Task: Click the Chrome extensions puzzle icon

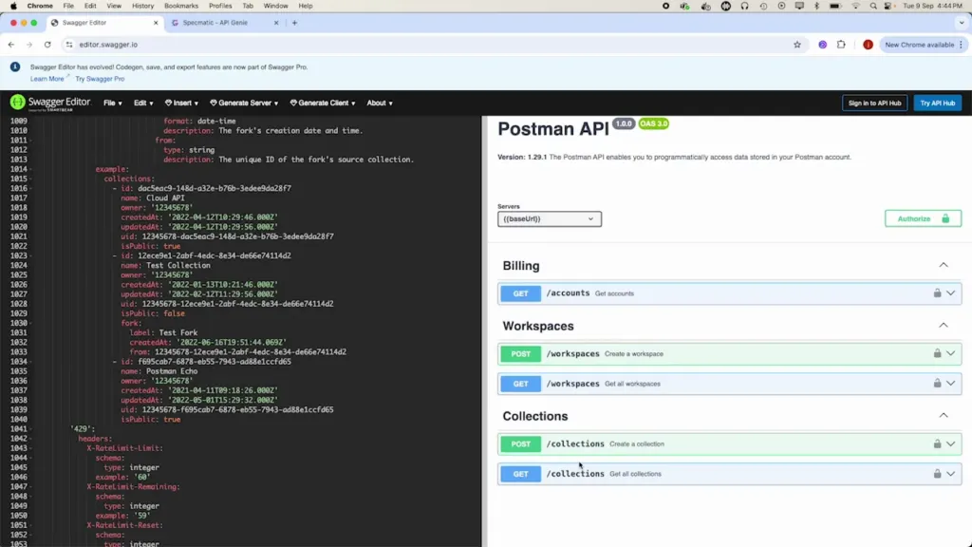Action: [841, 45]
